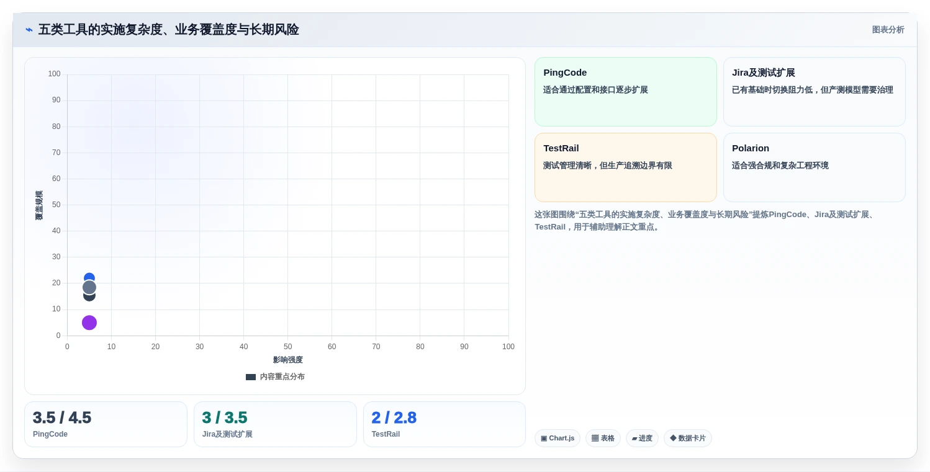Select the blue bubble at the top of the cluster

[x=89, y=276]
